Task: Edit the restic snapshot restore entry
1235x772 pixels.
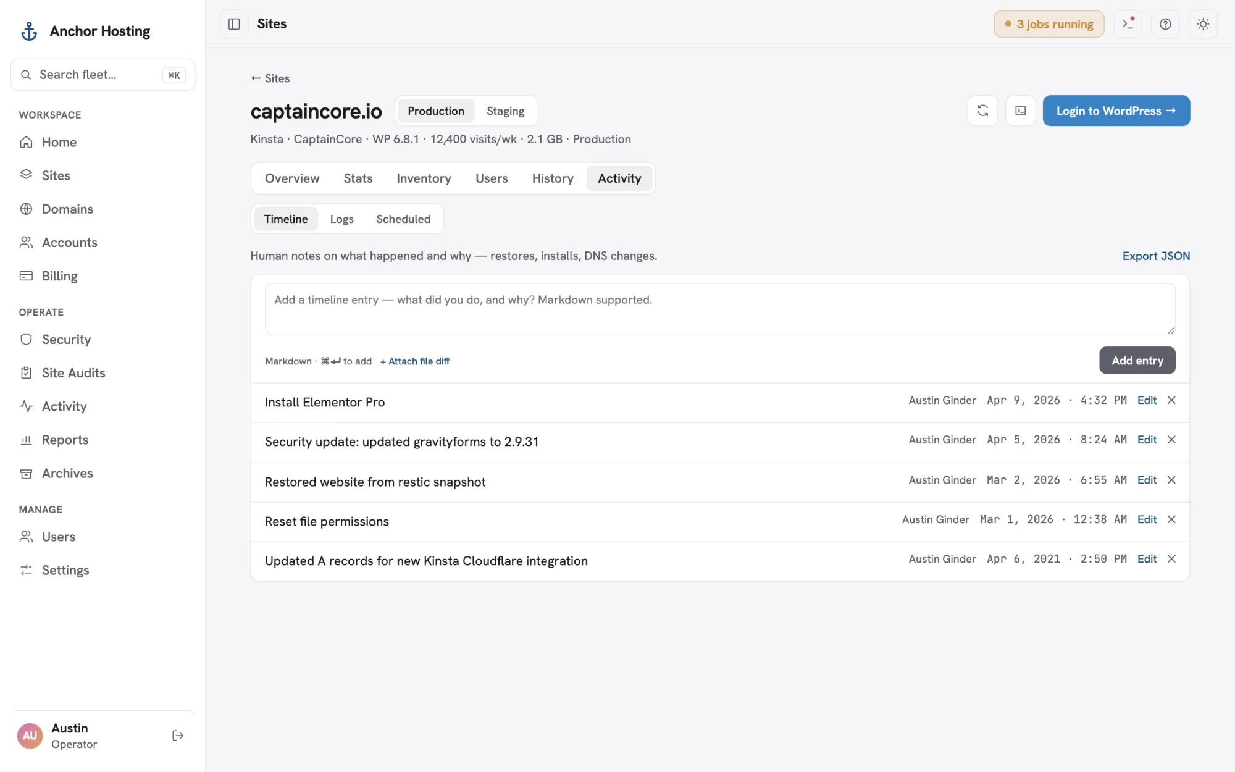Action: coord(1147,480)
